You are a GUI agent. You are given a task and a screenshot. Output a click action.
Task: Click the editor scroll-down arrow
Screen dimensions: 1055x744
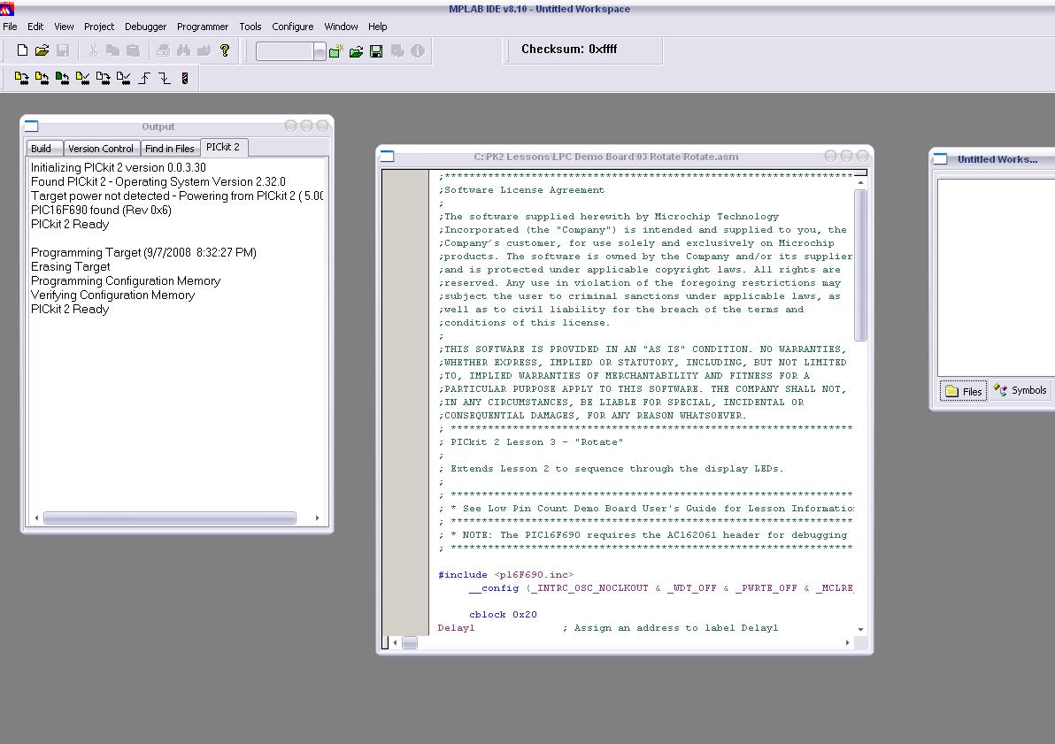click(x=860, y=630)
